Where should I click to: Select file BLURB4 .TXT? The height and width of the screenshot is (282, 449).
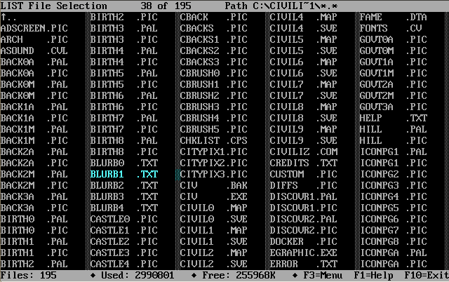[123, 208]
